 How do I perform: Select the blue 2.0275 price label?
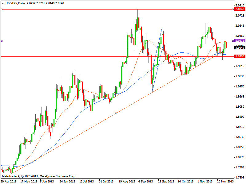point(240,40)
